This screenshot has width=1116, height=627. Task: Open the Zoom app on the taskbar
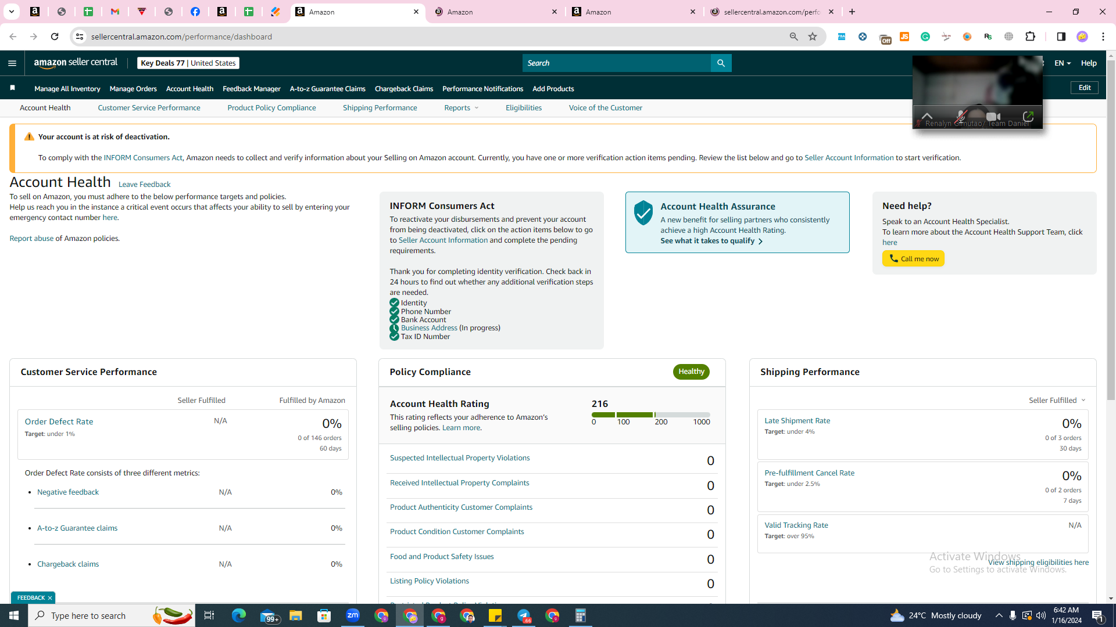353,615
